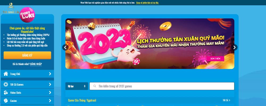This screenshot has height=106, width=266.
Task: Click the ĐĂNG NHẬP login link
Action: [x=36, y=64]
